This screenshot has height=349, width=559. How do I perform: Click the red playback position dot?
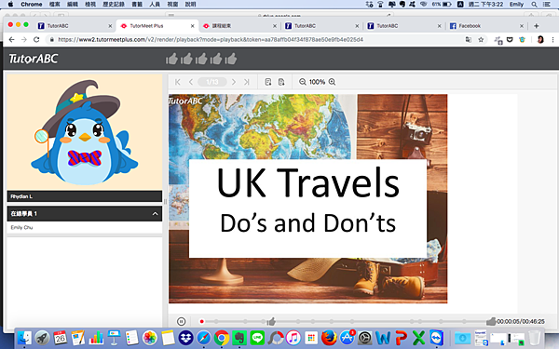(x=202, y=322)
